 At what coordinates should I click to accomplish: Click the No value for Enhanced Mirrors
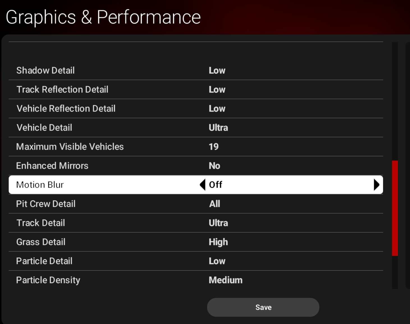[x=214, y=166]
